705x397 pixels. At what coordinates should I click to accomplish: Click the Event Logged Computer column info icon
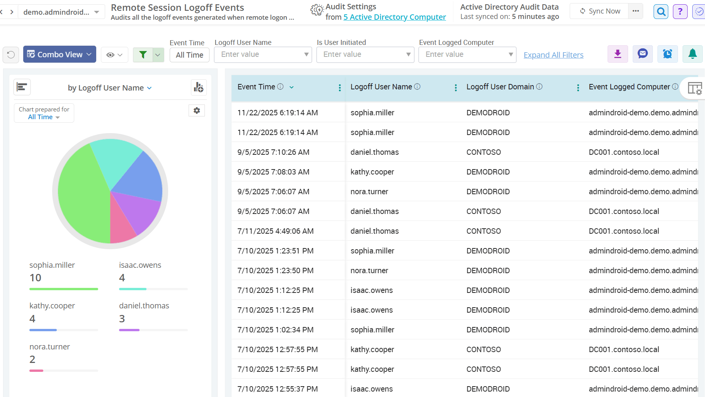(x=675, y=87)
